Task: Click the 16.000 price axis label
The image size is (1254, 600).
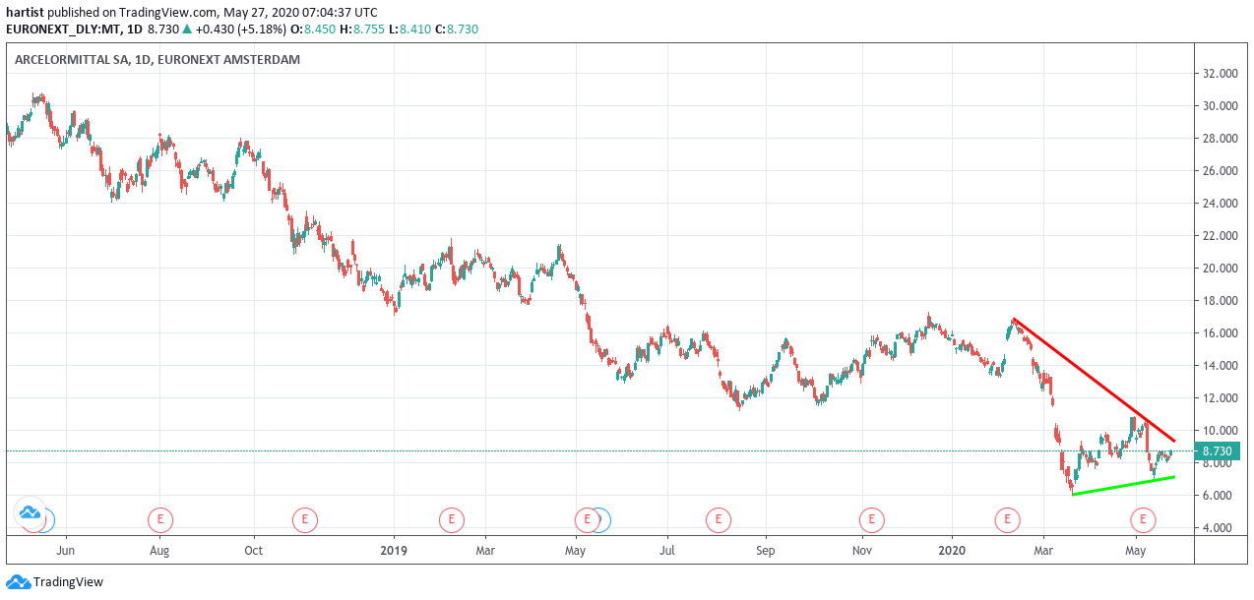Action: coord(1219,333)
